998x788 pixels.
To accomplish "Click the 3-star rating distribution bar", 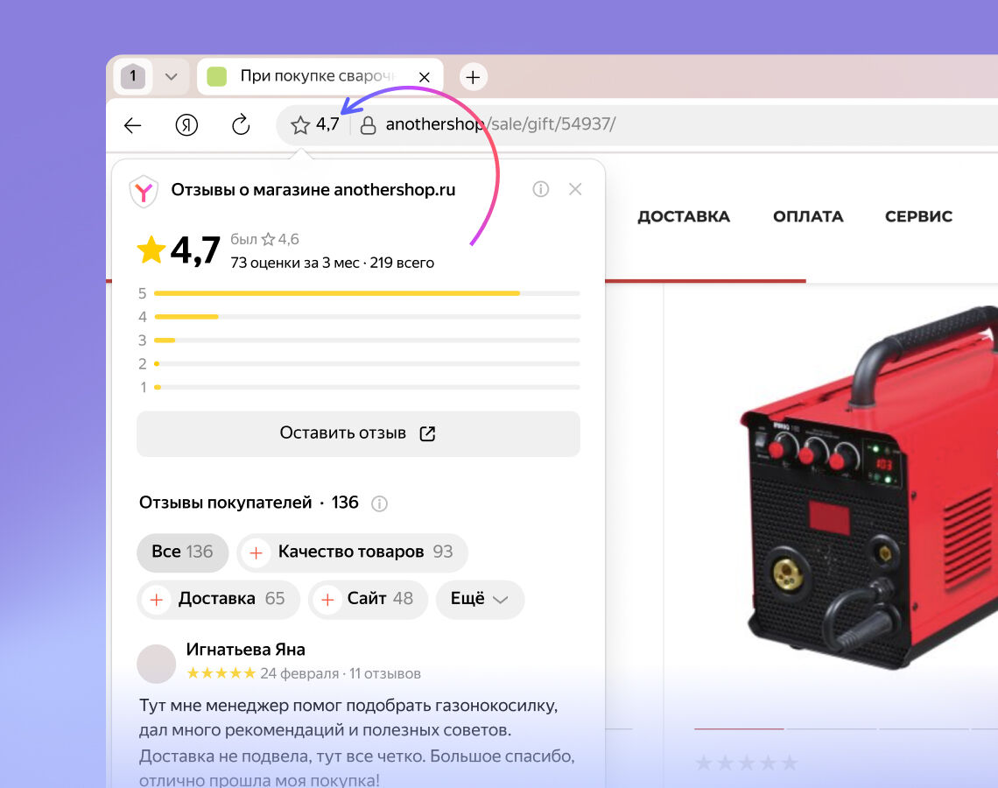I will [x=367, y=341].
